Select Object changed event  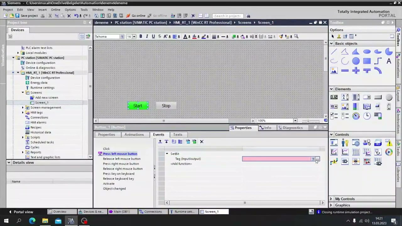pos(114,189)
